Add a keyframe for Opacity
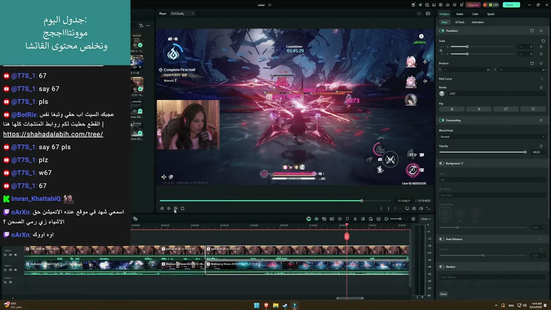Image resolution: width=551 pixels, height=310 pixels. point(541,146)
